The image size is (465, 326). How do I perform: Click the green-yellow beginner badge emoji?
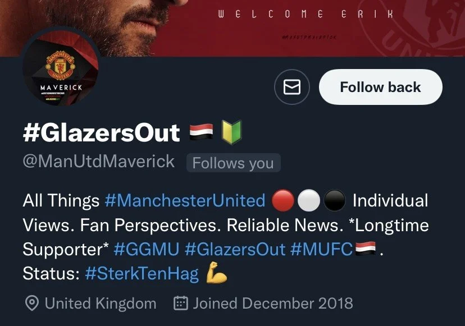point(232,132)
